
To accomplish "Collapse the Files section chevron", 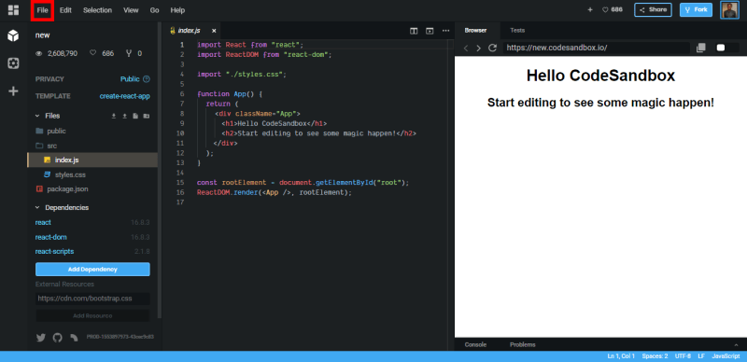I will pos(37,116).
